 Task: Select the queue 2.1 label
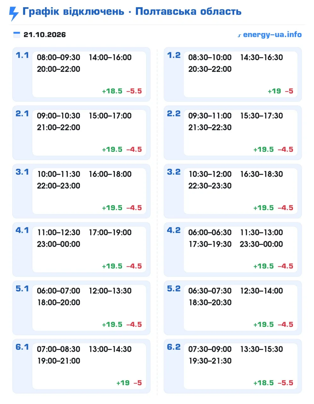tap(22, 113)
